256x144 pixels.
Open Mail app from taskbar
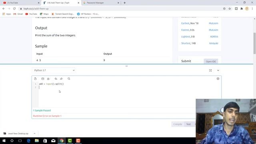coord(53,141)
